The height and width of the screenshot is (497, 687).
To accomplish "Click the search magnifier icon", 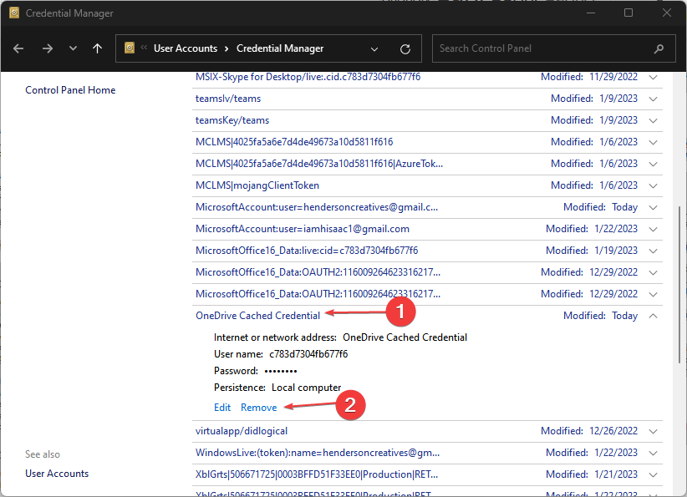I will pyautogui.click(x=659, y=48).
